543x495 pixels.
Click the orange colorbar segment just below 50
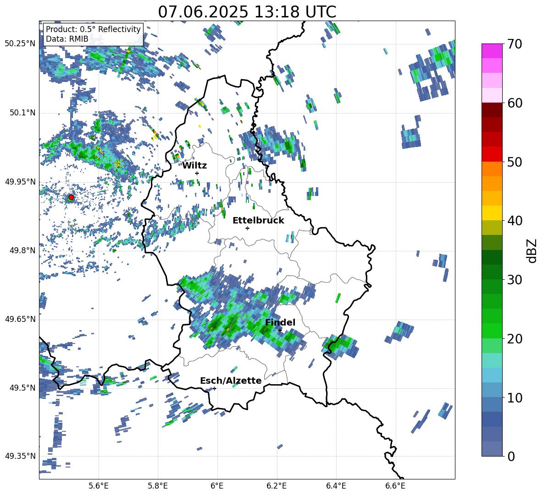pyautogui.click(x=492, y=169)
